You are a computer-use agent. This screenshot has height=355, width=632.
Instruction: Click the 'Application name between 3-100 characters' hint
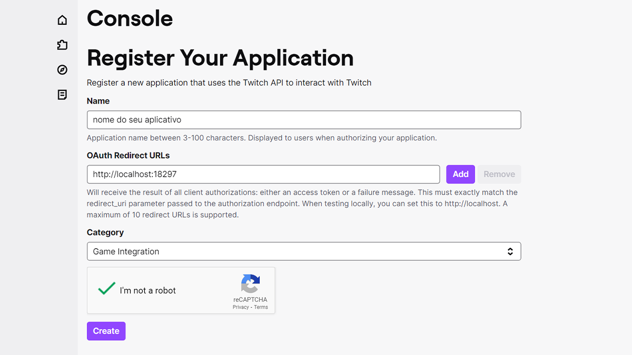click(x=262, y=138)
